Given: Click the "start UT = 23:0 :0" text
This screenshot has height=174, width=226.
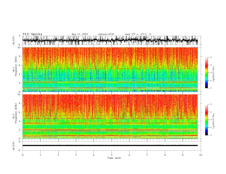Looking at the screenshot, I should pyautogui.click(x=138, y=34).
